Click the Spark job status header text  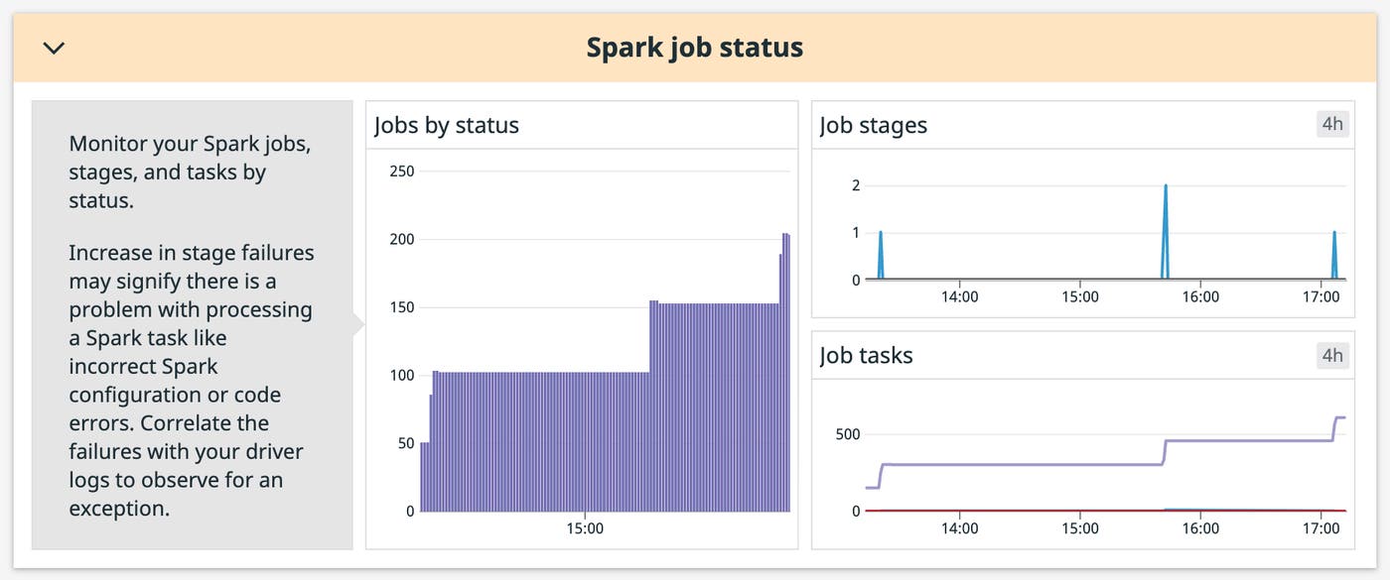coord(694,46)
